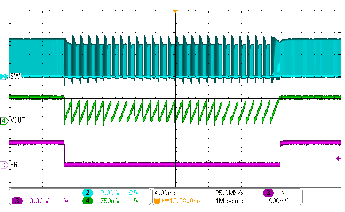Screen dimensions: 345x212
Task: Open the 750mV channel 4 scale setting
Action: [x=111, y=201]
